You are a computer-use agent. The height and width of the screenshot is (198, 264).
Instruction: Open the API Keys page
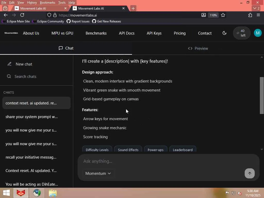(154, 33)
